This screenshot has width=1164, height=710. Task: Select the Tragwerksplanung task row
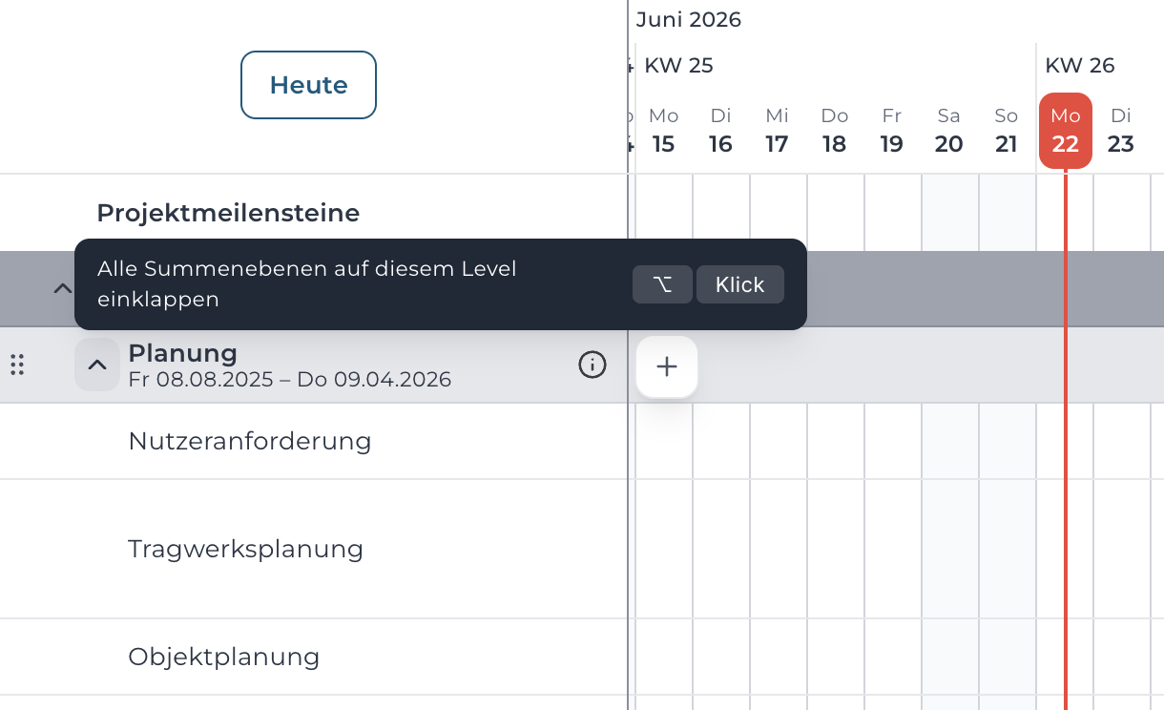pos(314,549)
